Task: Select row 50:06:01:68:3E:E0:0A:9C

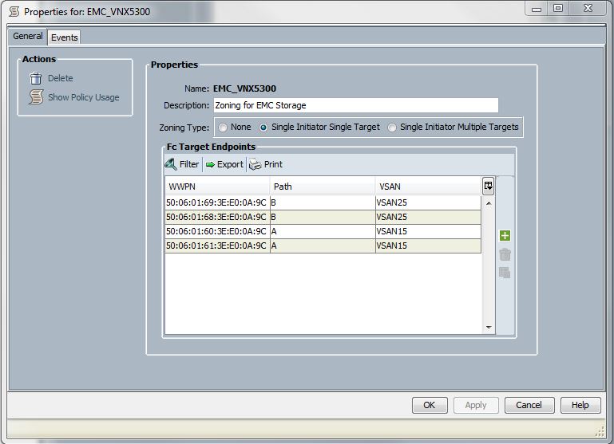Action: click(x=323, y=217)
